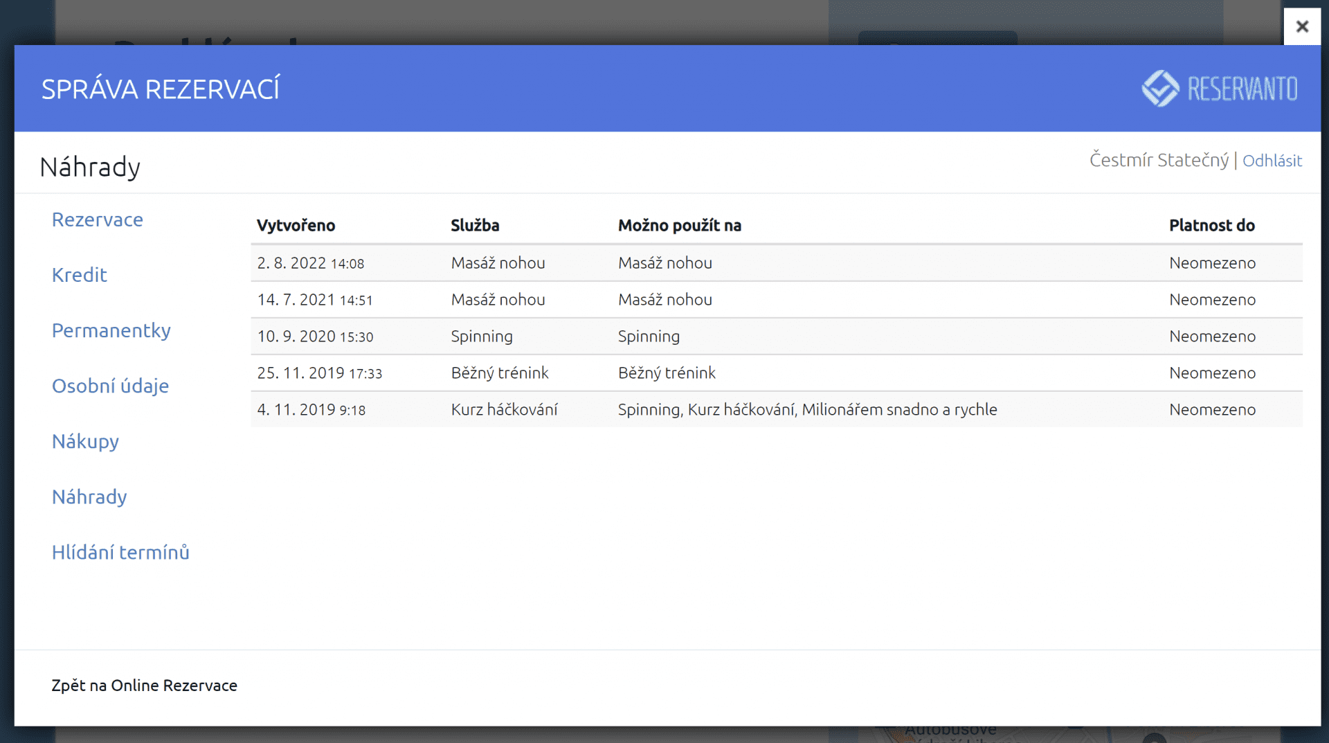Screen dimensions: 1329x743
Task: Click Zpět na Online Rezervace
Action: [144, 685]
